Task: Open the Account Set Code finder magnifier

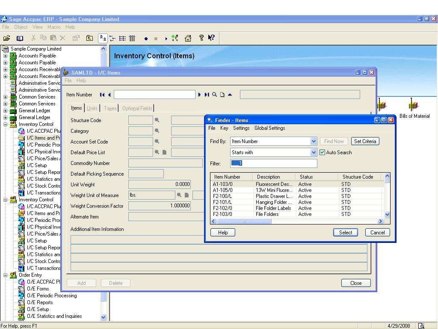Action: tap(157, 141)
